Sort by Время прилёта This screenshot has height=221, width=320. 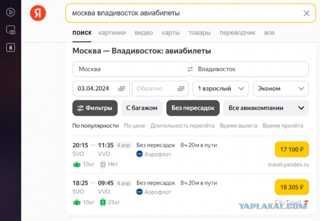[283, 126]
